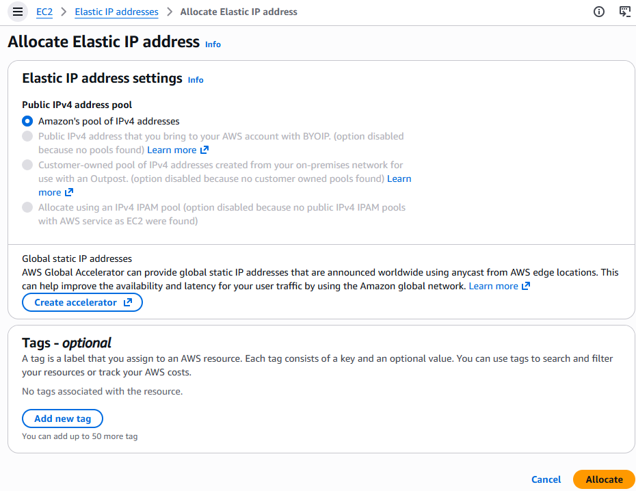
Task: Open Info link beside Elastic IP address settings
Action: click(196, 80)
